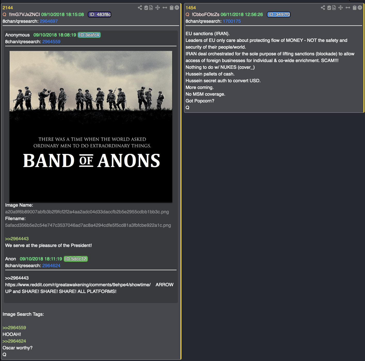The width and height of the screenshot is (365, 361).
Task: Open 8chan post link 2964697
Action: (x=49, y=21)
